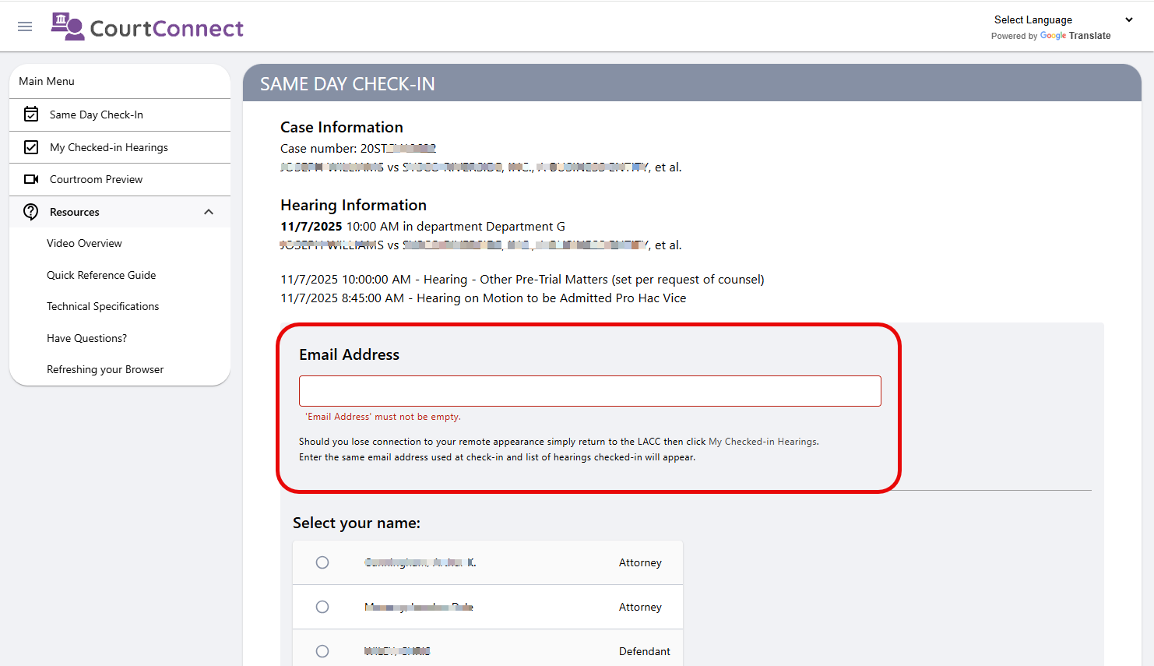Viewport: 1154px width, 666px height.
Task: Focus the Email Address input field
Action: point(590,391)
